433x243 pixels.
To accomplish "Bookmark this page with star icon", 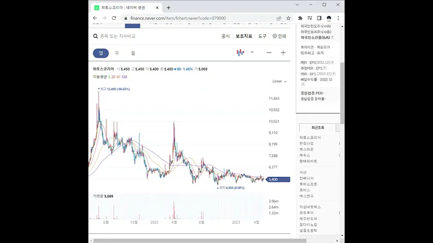I will 288,18.
